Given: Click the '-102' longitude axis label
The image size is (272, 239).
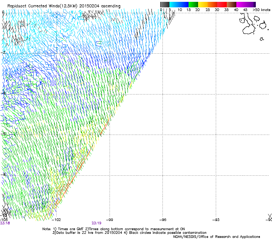Looking at the screenshot, I should [56, 220].
